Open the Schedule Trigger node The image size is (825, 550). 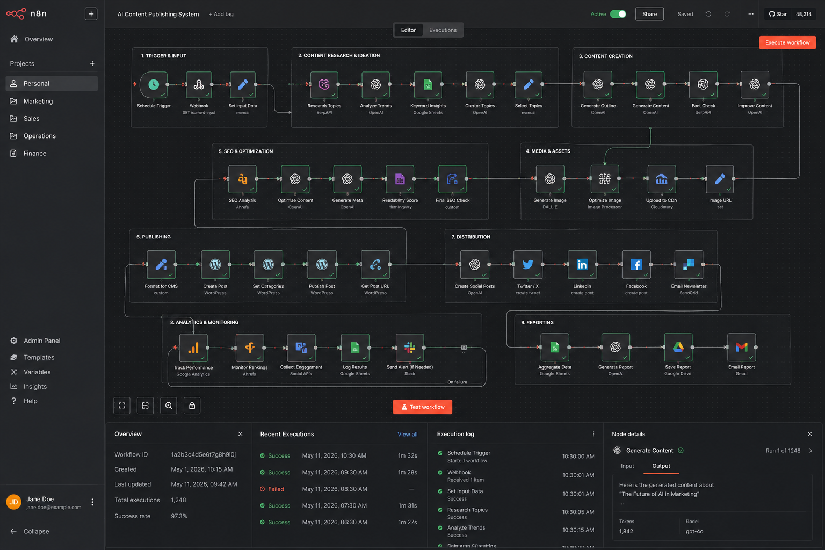[x=154, y=85]
